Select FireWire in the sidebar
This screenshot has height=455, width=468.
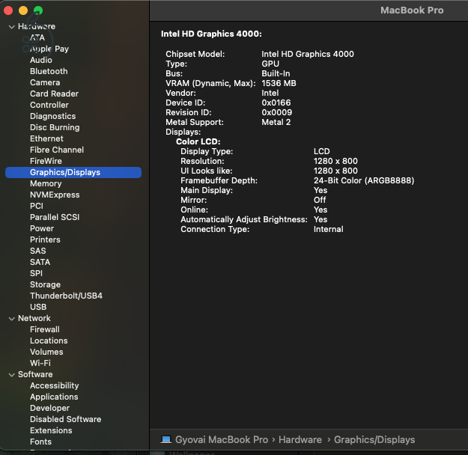tap(46, 161)
